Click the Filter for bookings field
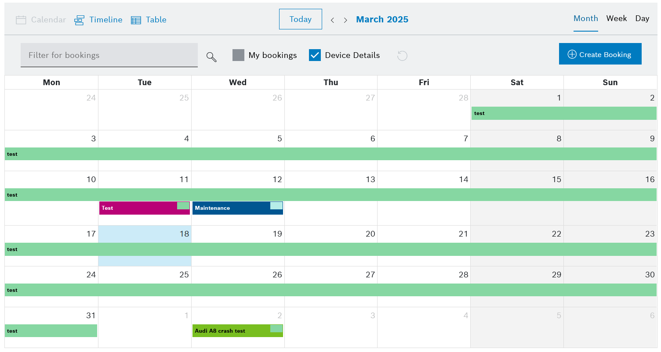This screenshot has height=352, width=661. 109,55
